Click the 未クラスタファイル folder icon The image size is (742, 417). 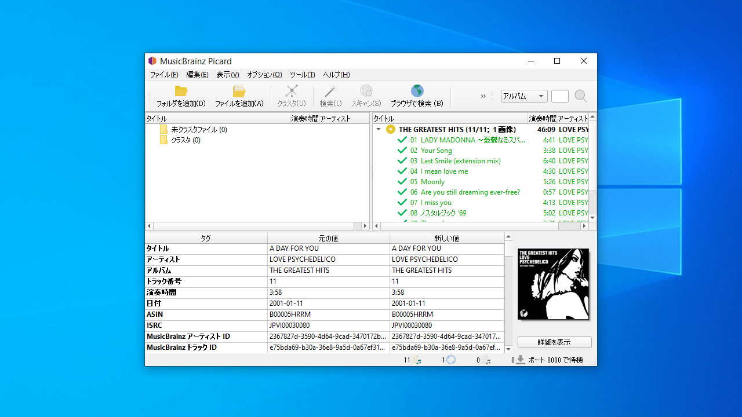pyautogui.click(x=163, y=129)
